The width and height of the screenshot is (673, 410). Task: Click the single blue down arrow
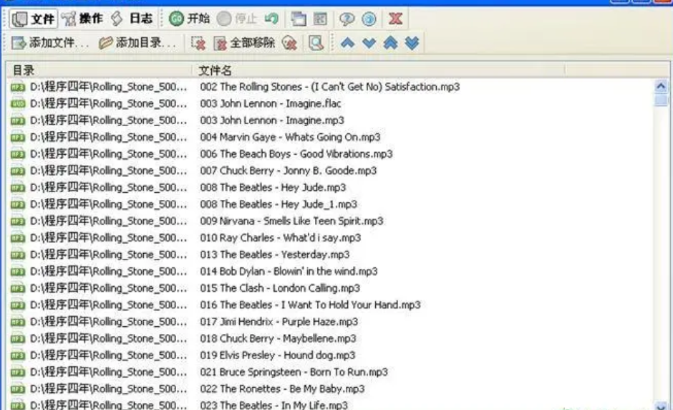369,43
